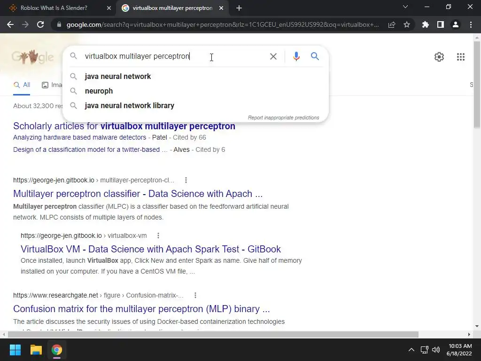
Task: Click scroll down arrow of page
Action: [x=477, y=326]
